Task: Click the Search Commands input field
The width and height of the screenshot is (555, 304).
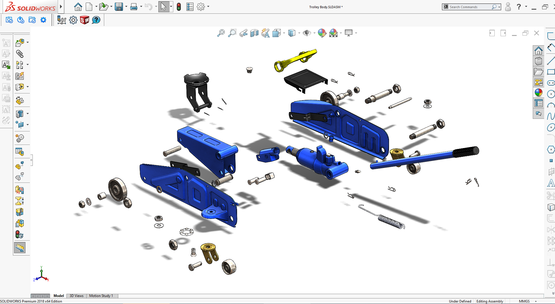Action: (x=469, y=7)
